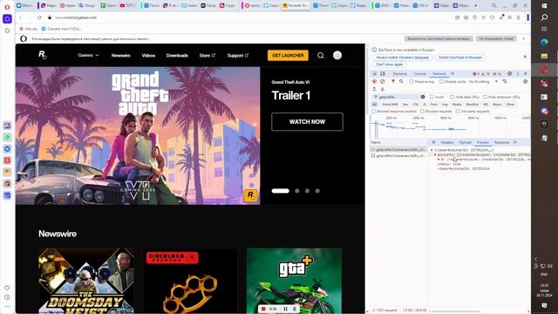Open the Headers tab
558x314 pixels.
coord(447,142)
